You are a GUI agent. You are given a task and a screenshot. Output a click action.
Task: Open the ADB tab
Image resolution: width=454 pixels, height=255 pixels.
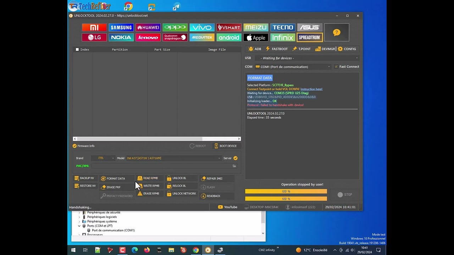pos(255,49)
